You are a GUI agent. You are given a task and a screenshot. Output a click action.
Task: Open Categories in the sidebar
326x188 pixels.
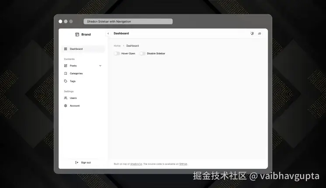(x=83, y=73)
